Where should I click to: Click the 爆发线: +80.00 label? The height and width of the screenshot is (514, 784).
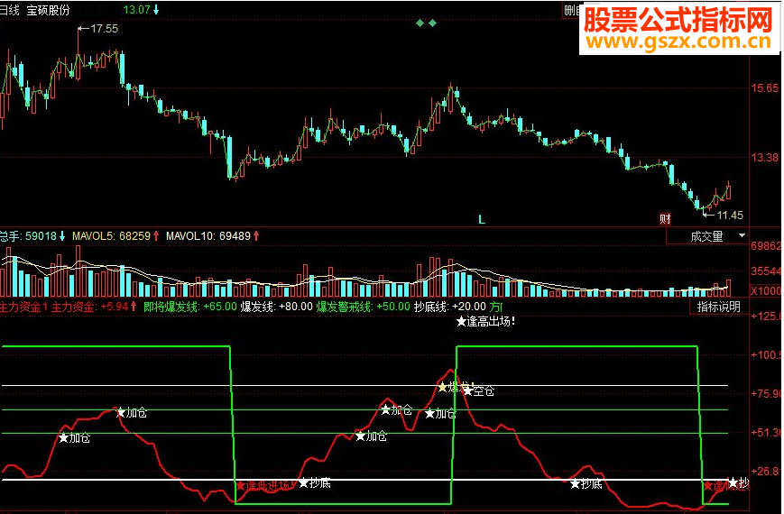276,307
